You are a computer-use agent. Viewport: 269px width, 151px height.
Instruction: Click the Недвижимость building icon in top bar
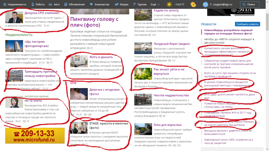(x=3, y=5)
